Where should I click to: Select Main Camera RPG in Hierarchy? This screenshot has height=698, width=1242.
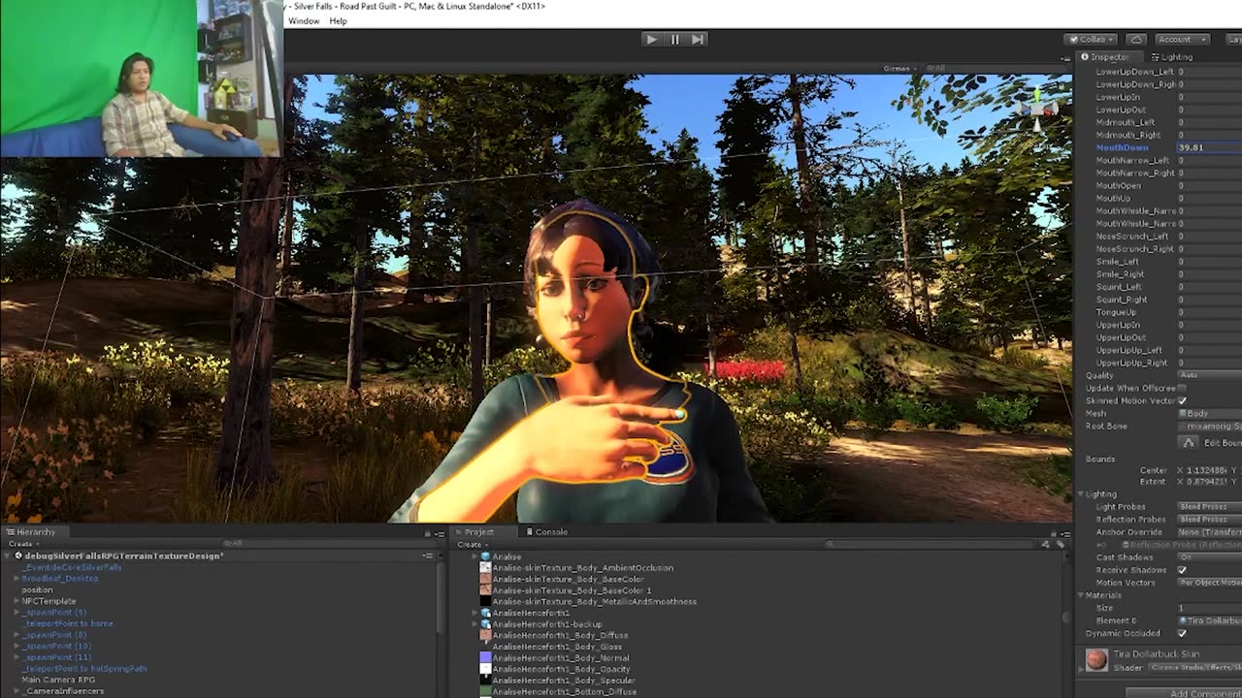coord(58,680)
